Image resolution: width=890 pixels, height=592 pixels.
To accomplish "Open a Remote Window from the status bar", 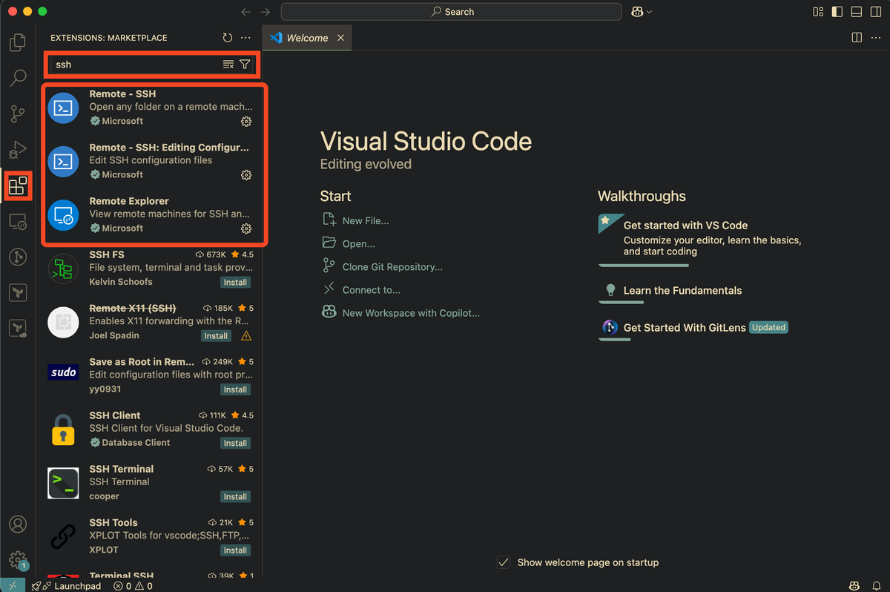I will [12, 585].
